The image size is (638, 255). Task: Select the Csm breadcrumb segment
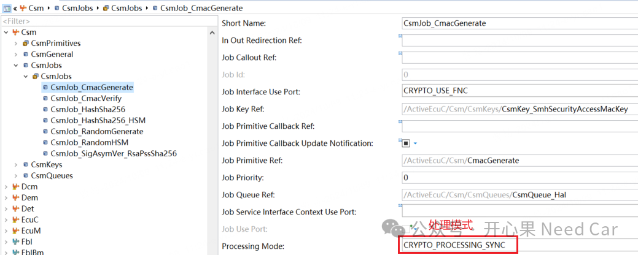(36, 8)
